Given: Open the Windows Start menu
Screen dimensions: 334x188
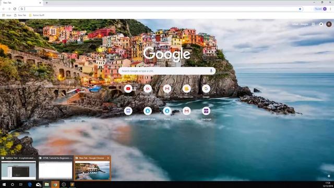Looking at the screenshot, I should click(4, 184).
